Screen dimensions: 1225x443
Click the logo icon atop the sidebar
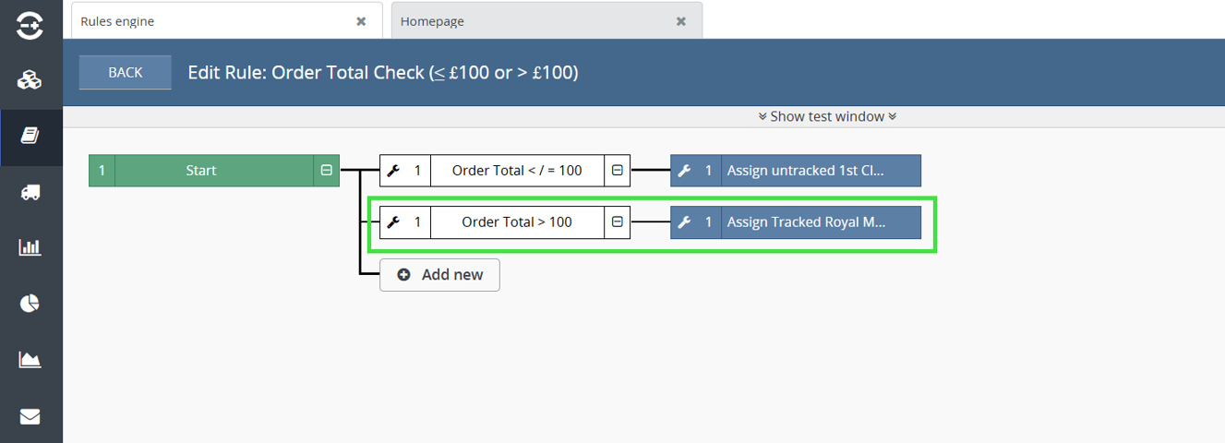click(30, 25)
